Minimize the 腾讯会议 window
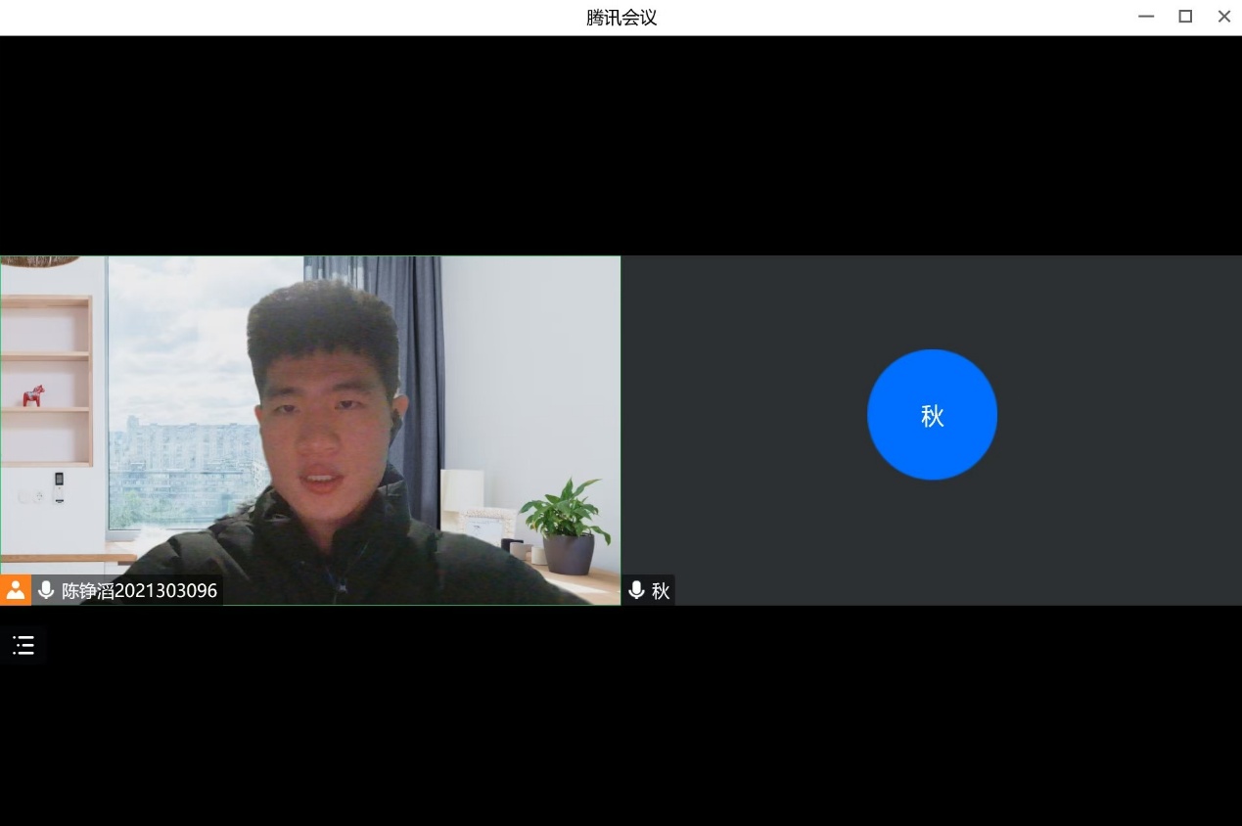Viewport: 1242px width, 826px height. tap(1146, 17)
